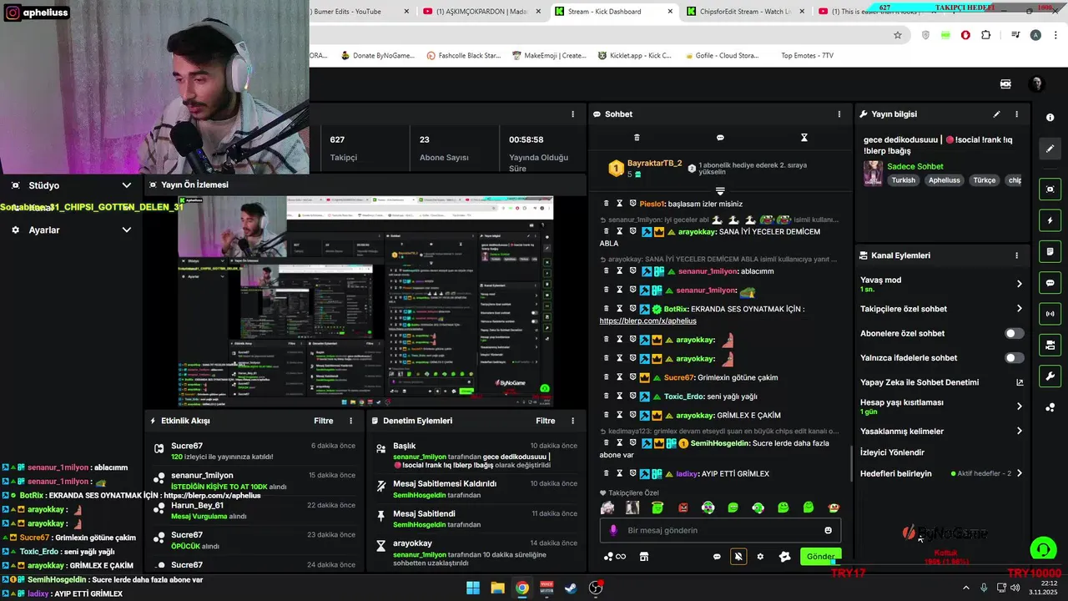Click lightning bolt icon in right sidebar
This screenshot has width=1068, height=601.
(x=1050, y=220)
